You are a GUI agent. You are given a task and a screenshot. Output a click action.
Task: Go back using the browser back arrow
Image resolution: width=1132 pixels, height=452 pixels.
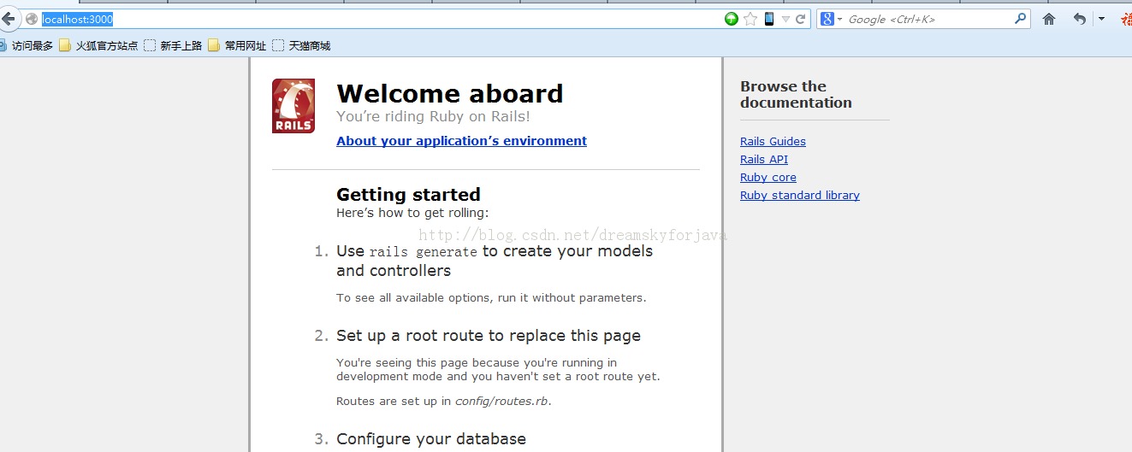coord(9,19)
